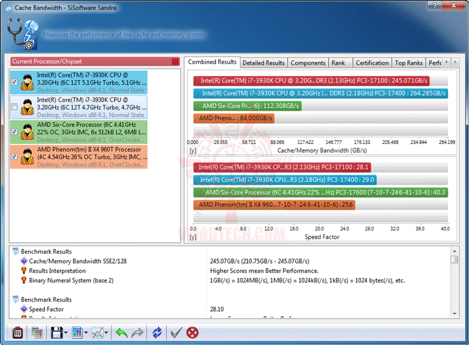Screen dimensions: 469x345
Task: Open the Top Ranks tab
Action: pyautogui.click(x=408, y=62)
